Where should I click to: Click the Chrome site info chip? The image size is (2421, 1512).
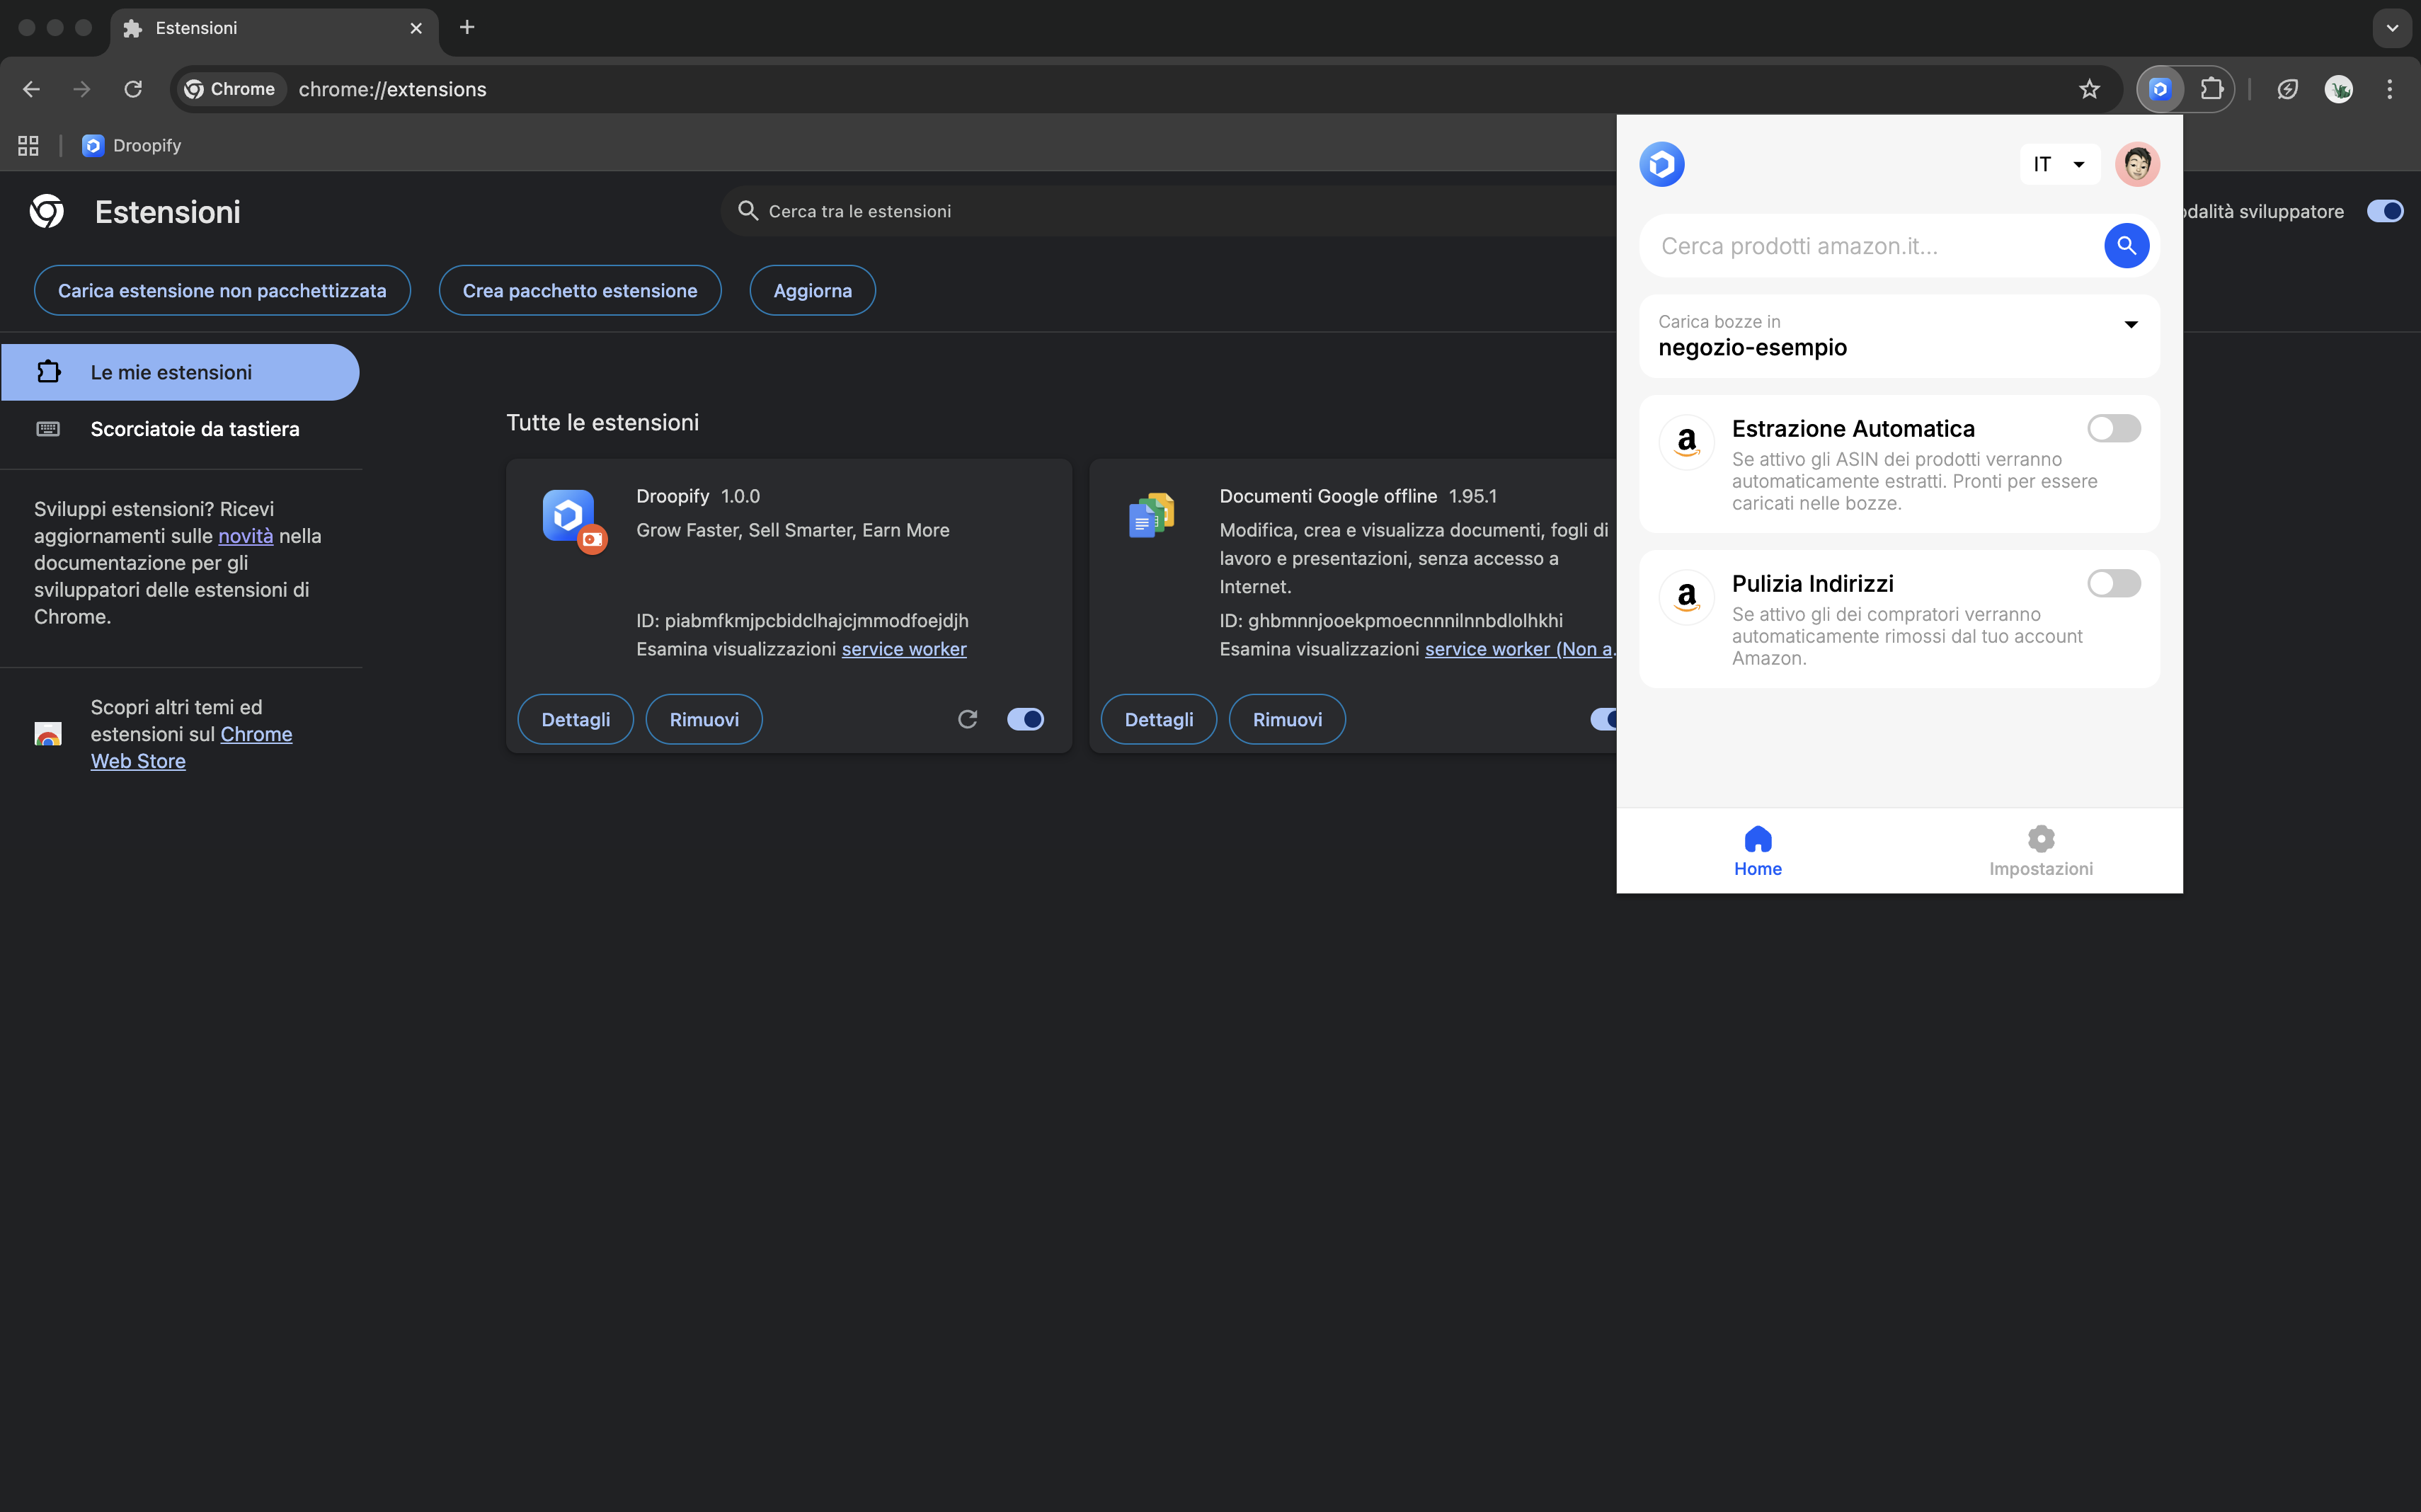(x=230, y=89)
